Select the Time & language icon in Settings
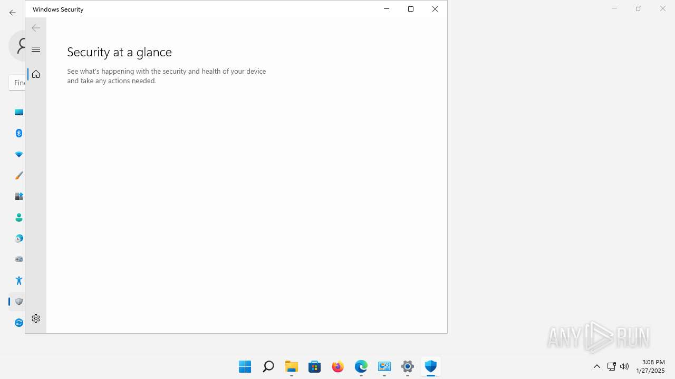Image resolution: width=675 pixels, height=379 pixels. (x=19, y=238)
